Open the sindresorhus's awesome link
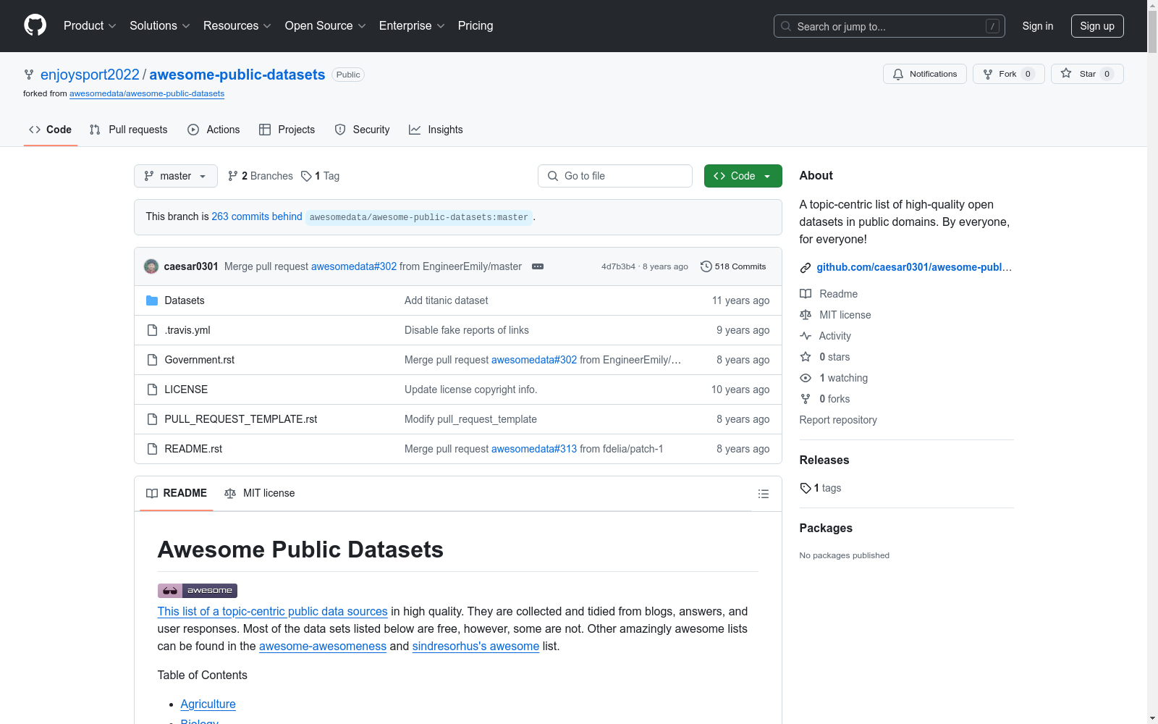Screen dimensions: 1158x724 tap(476, 646)
